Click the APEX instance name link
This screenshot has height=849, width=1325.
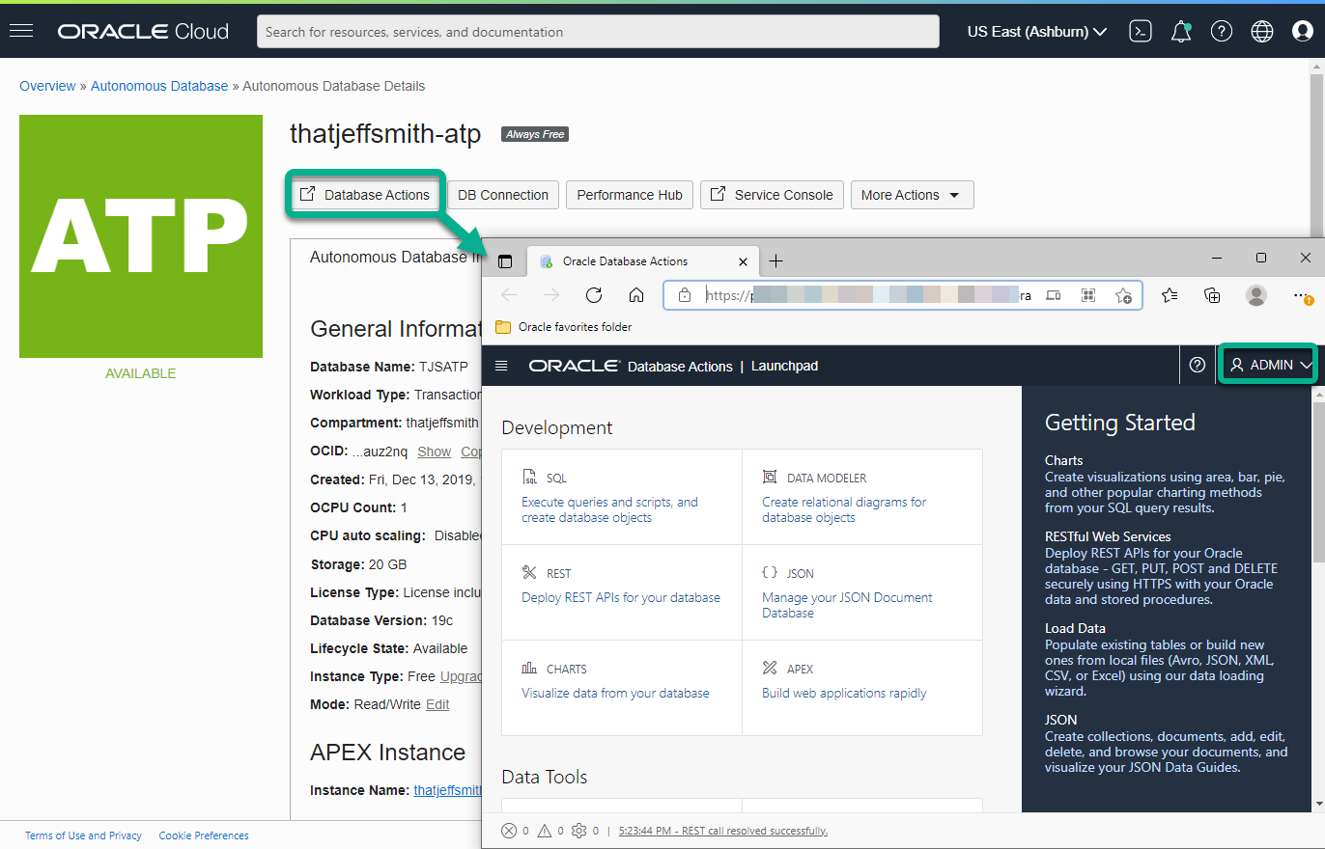click(447, 790)
